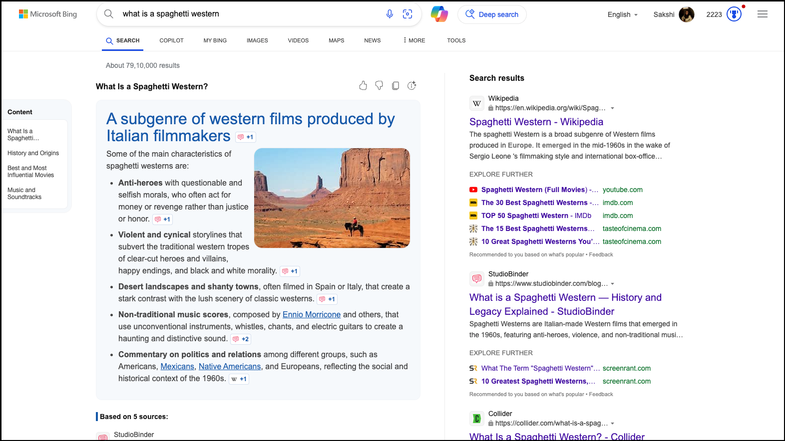
Task: Open 'Spaghetti Western - Wikipedia' result
Action: coord(536,122)
